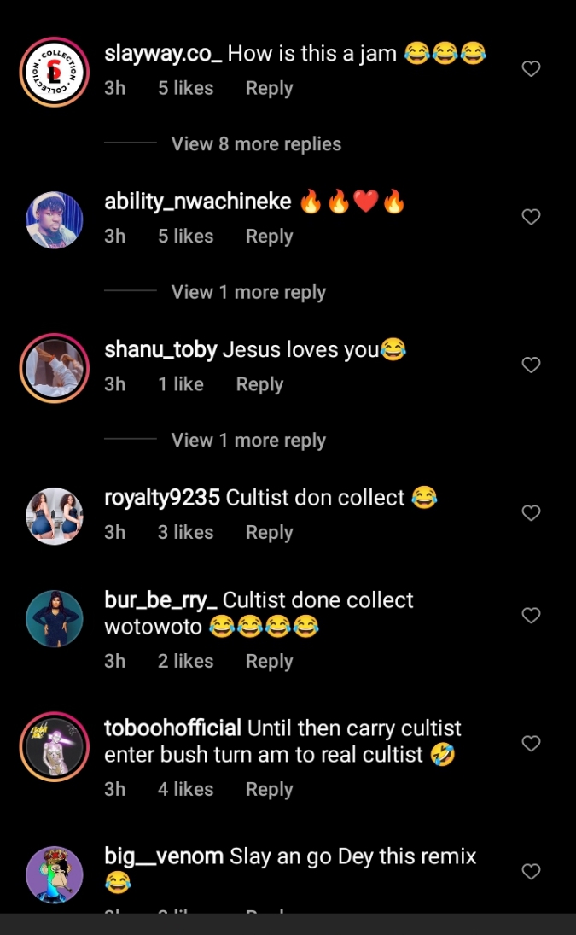The image size is (576, 935).
Task: Open slayway.co_ profile picture
Action: point(55,73)
